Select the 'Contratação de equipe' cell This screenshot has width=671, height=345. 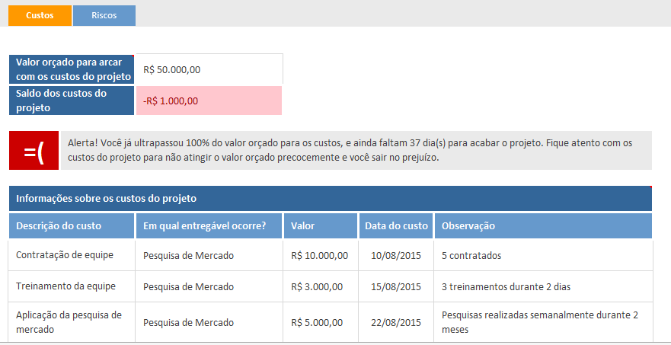point(72,255)
